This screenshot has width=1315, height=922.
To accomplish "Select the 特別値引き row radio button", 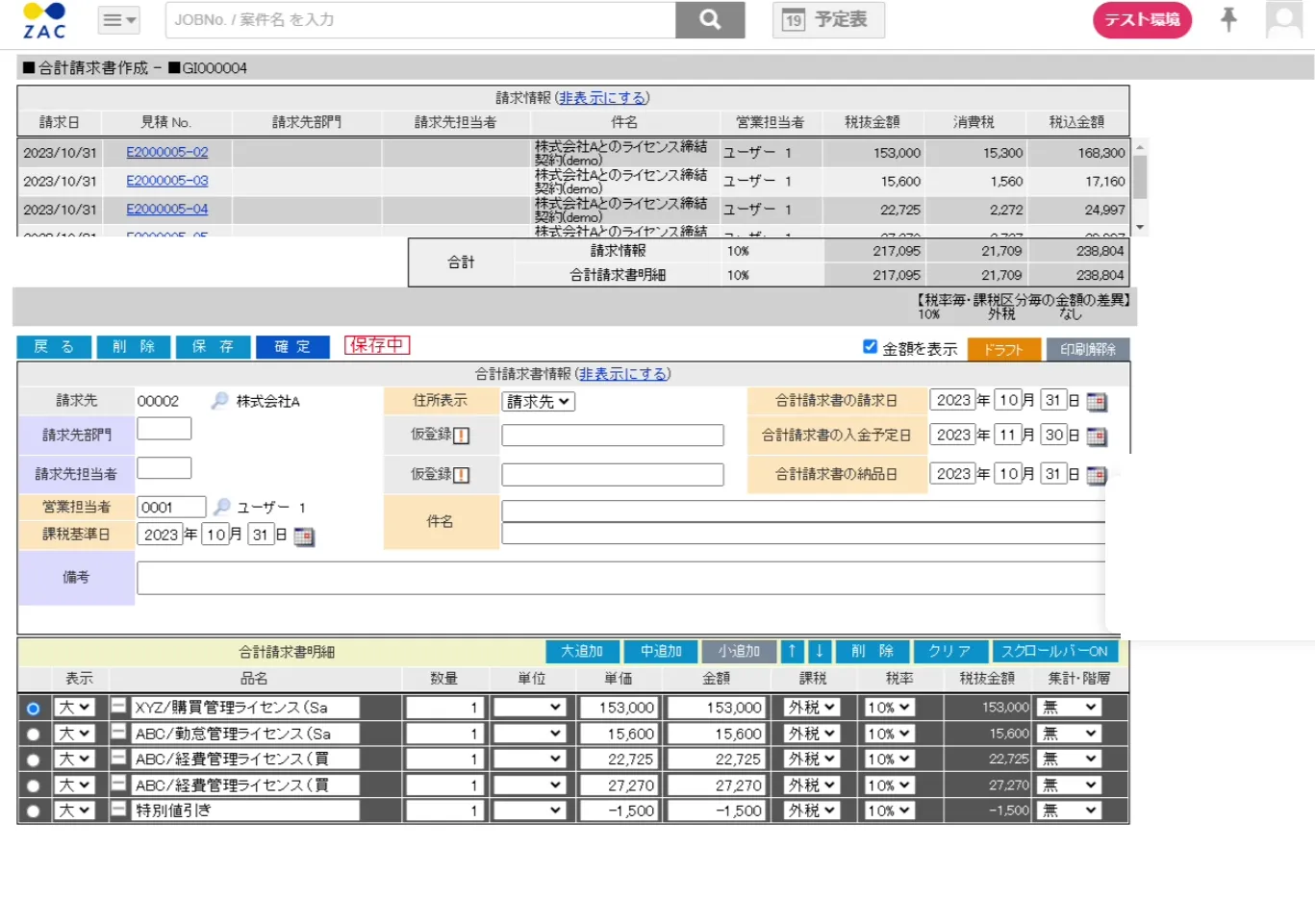I will [x=34, y=811].
